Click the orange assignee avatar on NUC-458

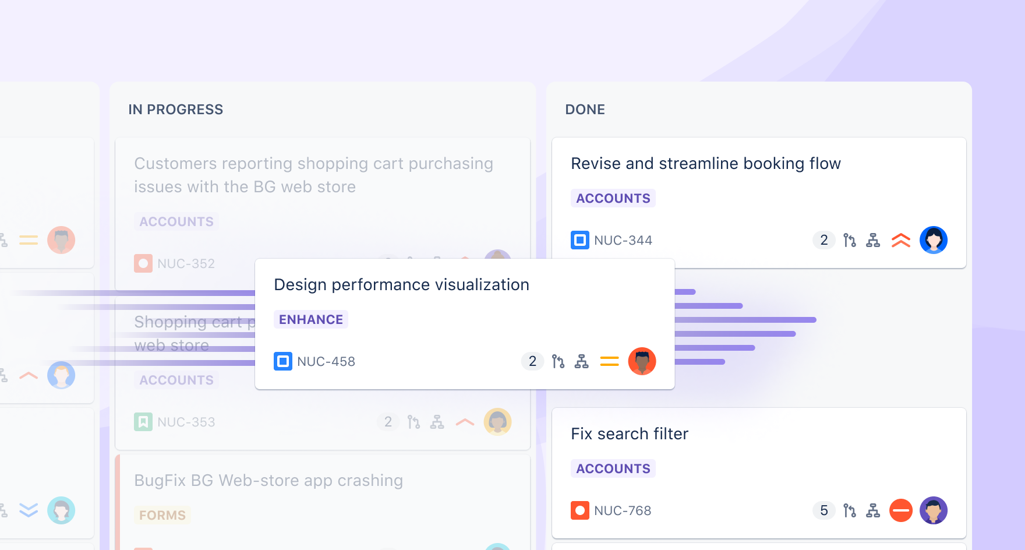pyautogui.click(x=642, y=361)
